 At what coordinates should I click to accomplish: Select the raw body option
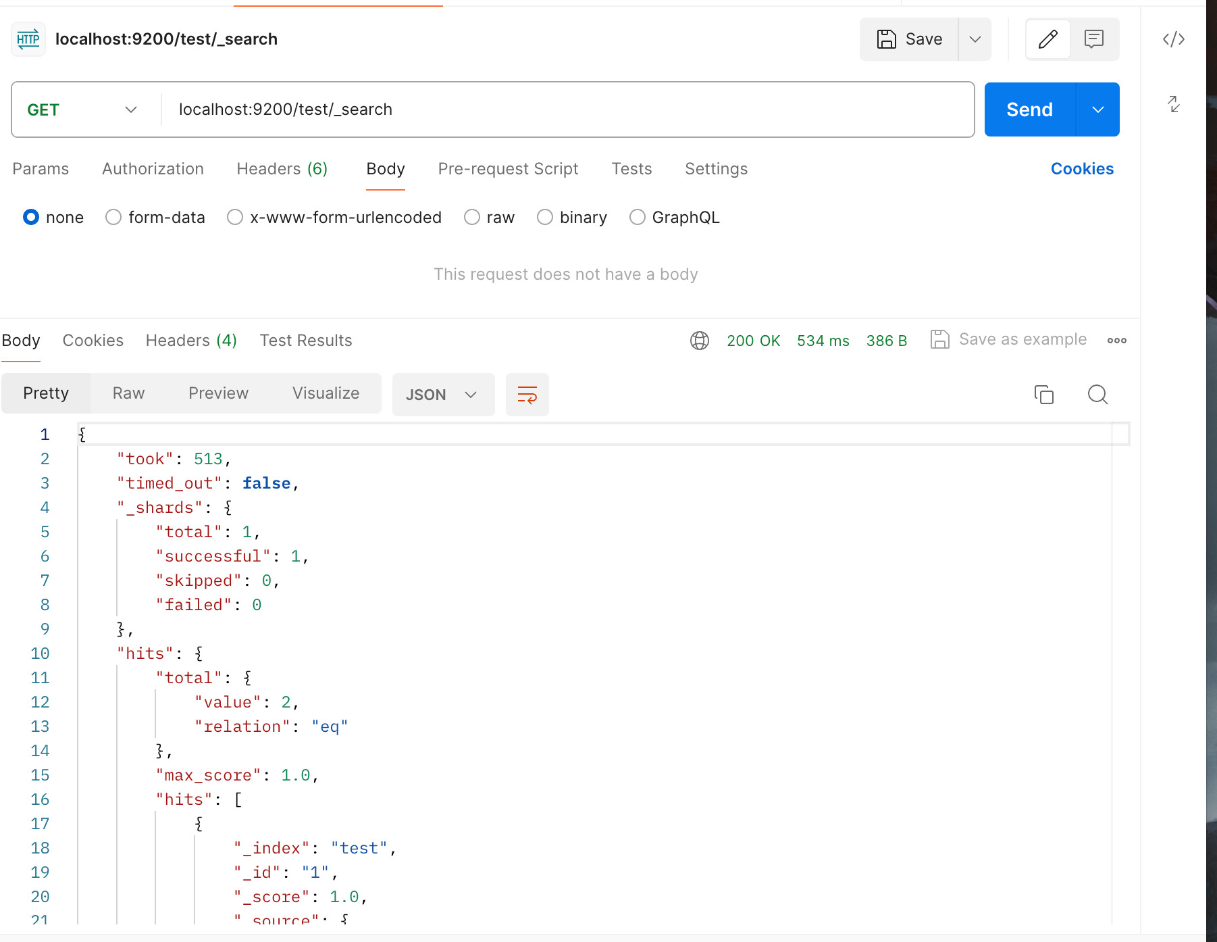tap(472, 217)
